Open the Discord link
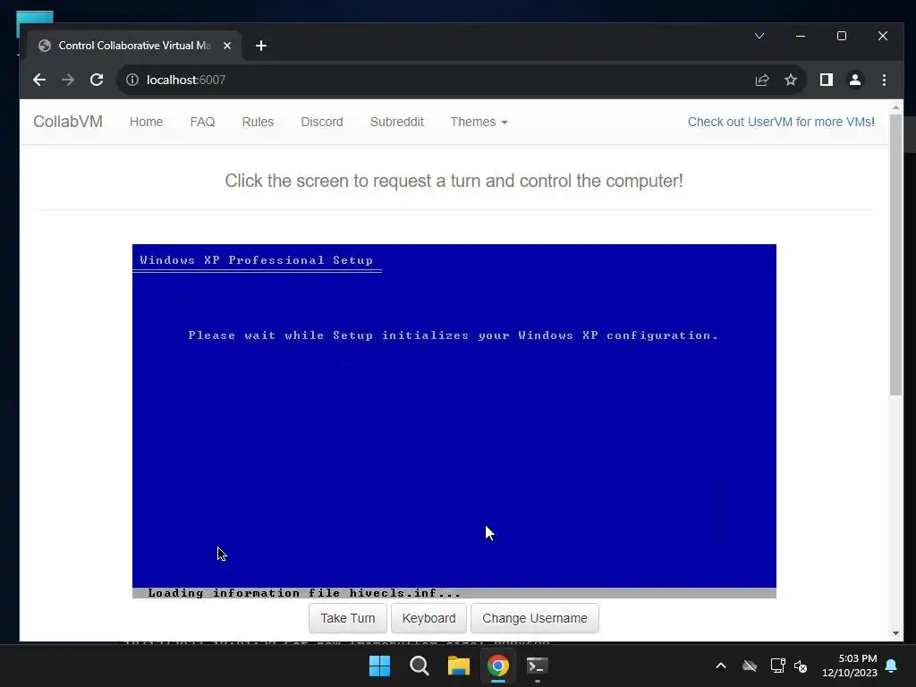The width and height of the screenshot is (916, 687). (322, 122)
